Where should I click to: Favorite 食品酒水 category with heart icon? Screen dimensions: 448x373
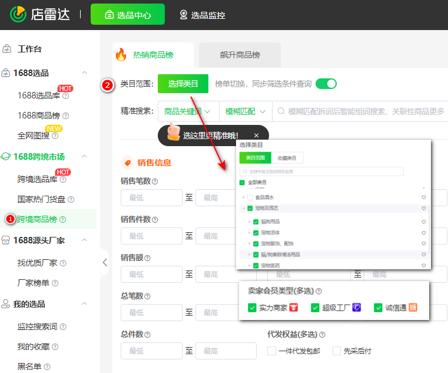click(424, 197)
